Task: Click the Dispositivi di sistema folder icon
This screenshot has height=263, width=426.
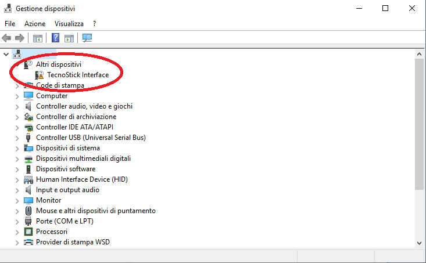Action: 28,148
